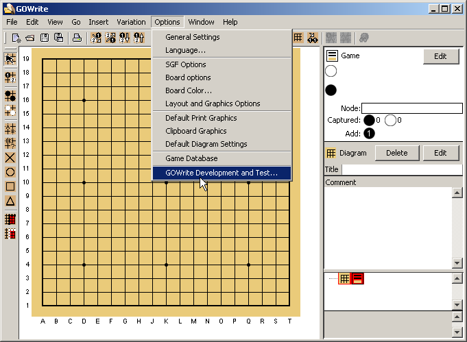Screen dimensions: 467x342
Task: Select the red game node in the tree
Action: [358, 278]
